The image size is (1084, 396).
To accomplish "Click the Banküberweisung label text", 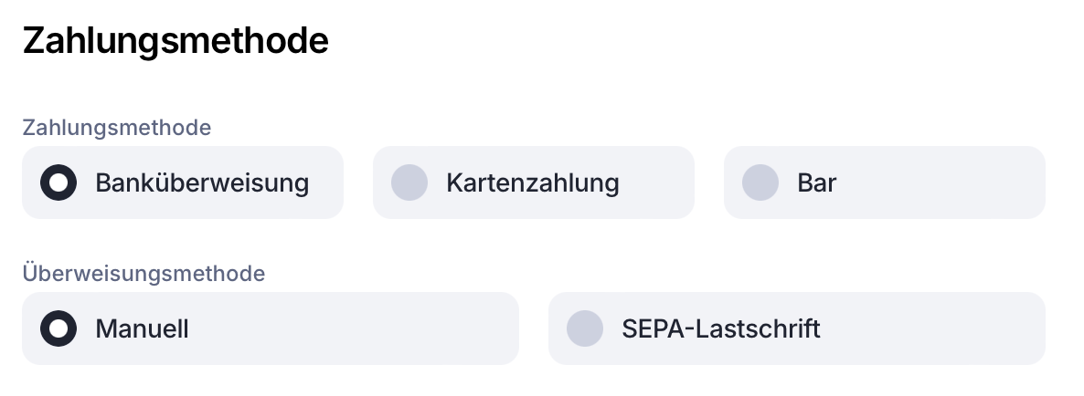I will coord(202,182).
